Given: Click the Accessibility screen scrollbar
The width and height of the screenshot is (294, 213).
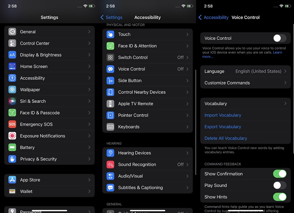Looking at the screenshot, I should tap(196, 122).
